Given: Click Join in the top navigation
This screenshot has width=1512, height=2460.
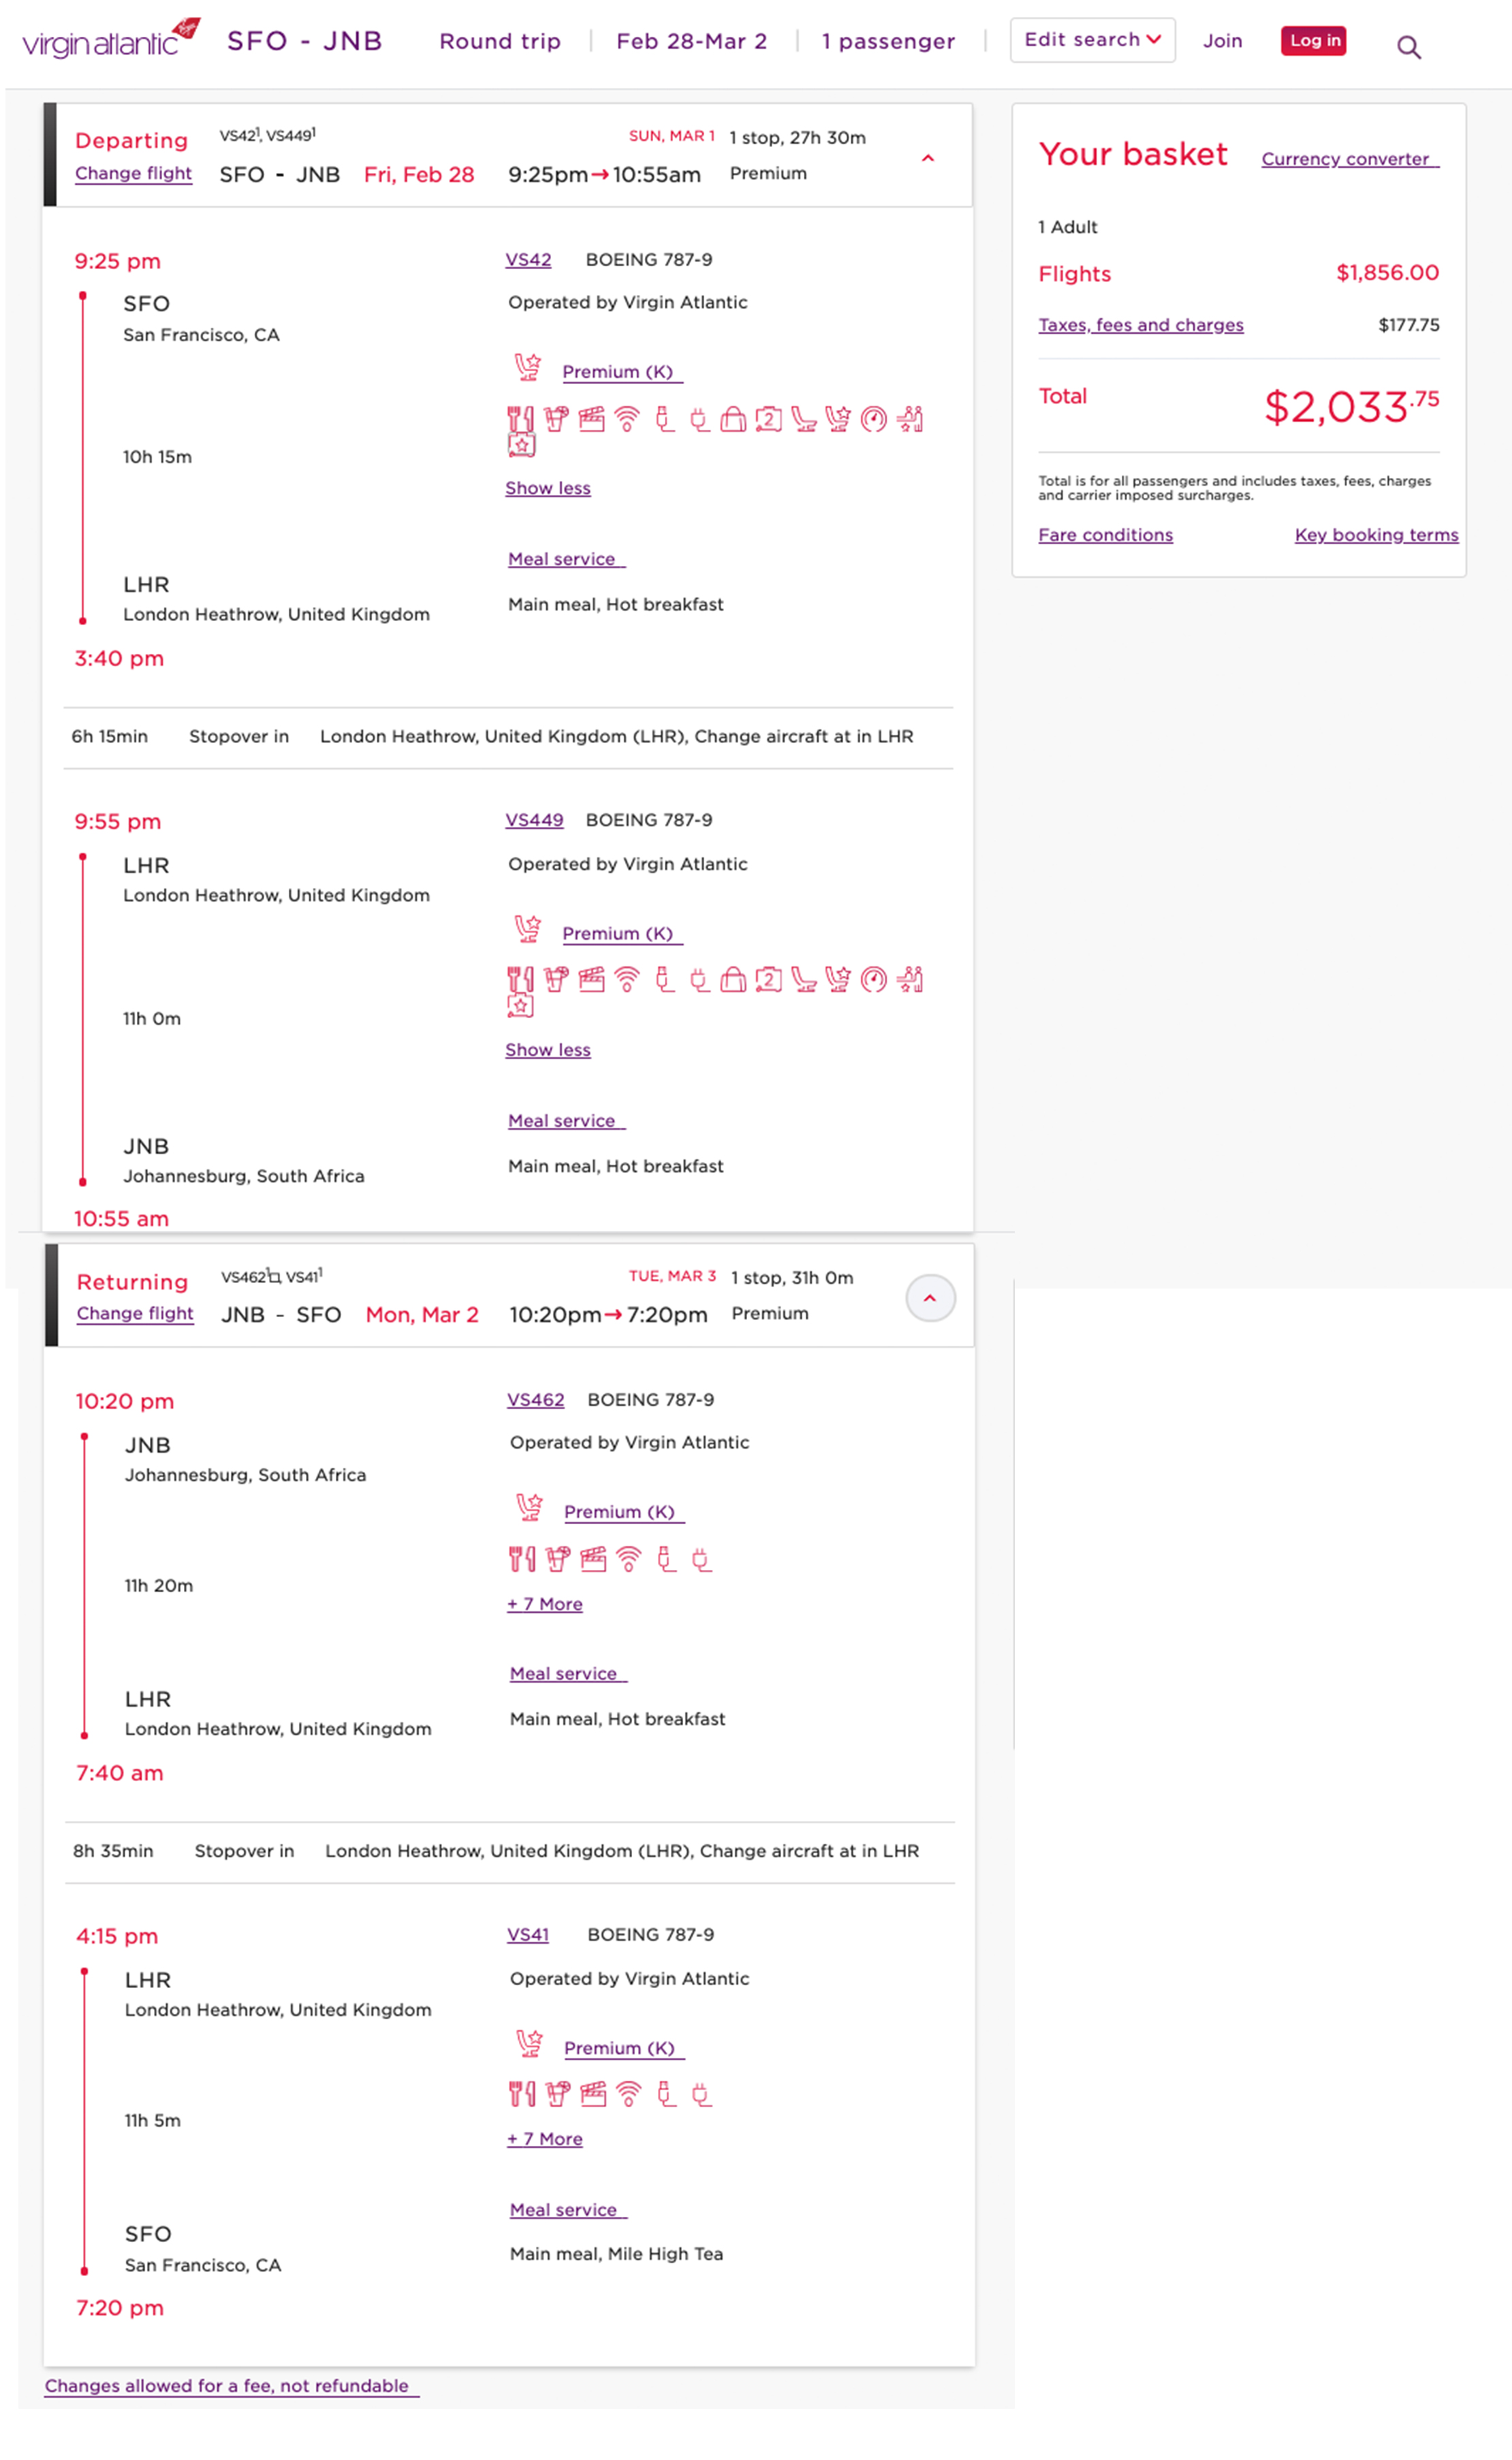Looking at the screenshot, I should 1222,41.
